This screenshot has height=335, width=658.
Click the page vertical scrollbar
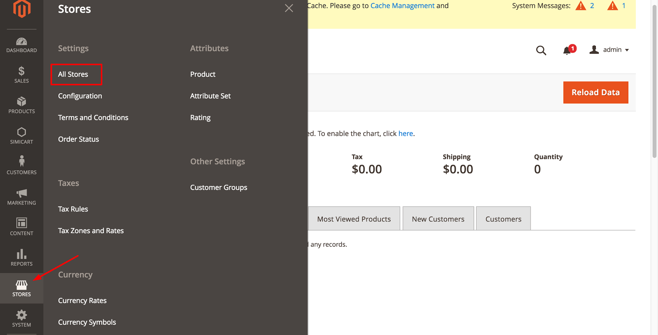(x=654, y=82)
